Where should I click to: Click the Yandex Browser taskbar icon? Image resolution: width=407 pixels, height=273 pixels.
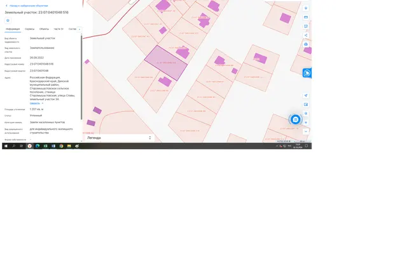[30, 146]
